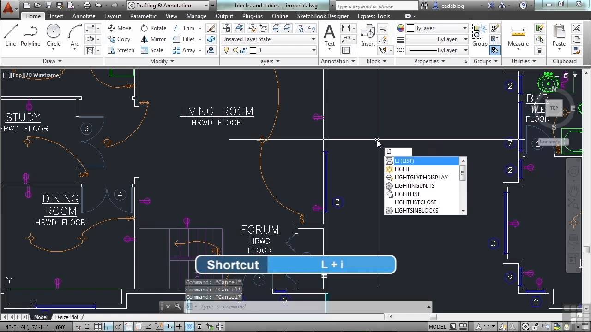Screen dimensions: 591x332
Task: Select LIGHTLIST from command suggestions
Action: pyautogui.click(x=422, y=194)
